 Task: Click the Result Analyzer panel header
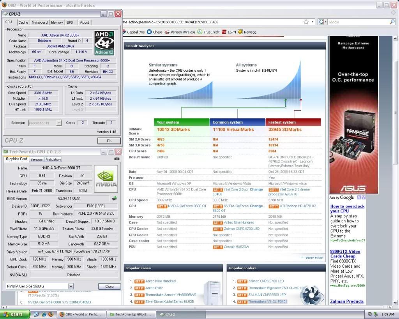click(225, 46)
